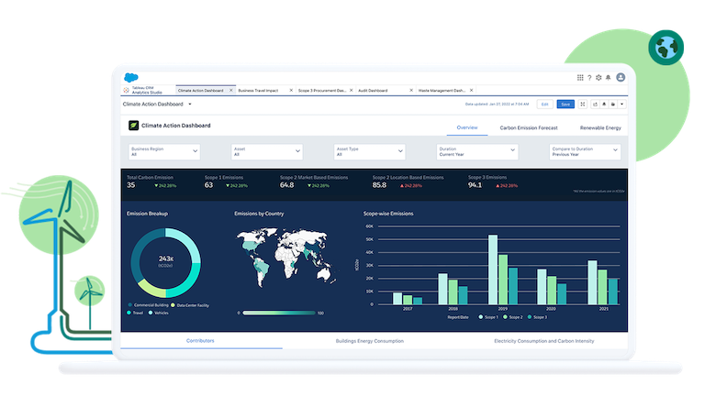Toggle Travel legend item
This screenshot has height=396, width=705.
pyautogui.click(x=135, y=313)
